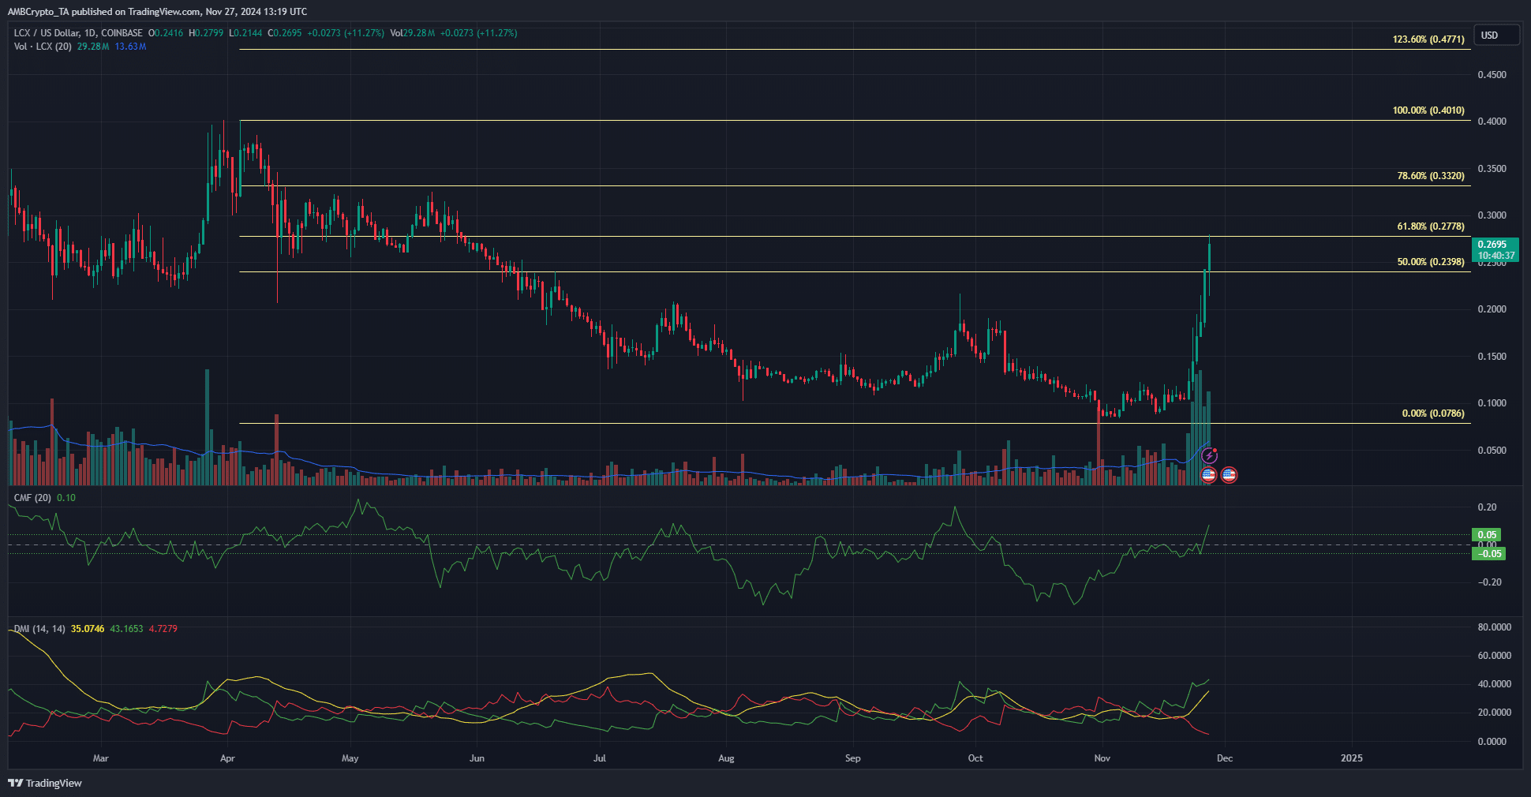Click the Sep label on time axis

pos(853,758)
